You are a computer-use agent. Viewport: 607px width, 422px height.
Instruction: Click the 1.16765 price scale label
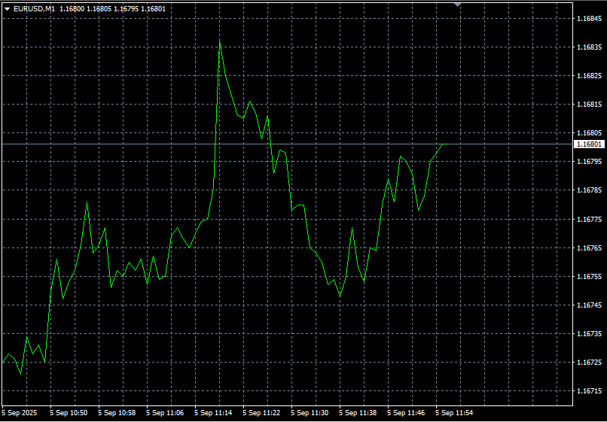(x=589, y=247)
